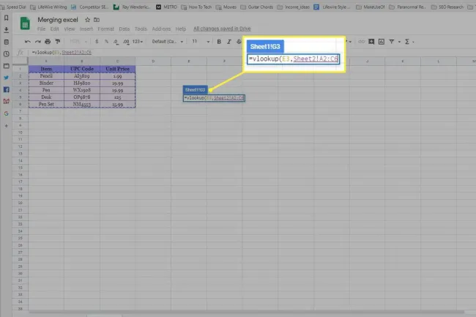Open browser sidebar history clock panel
The width and height of the screenshot is (476, 317).
(6, 54)
